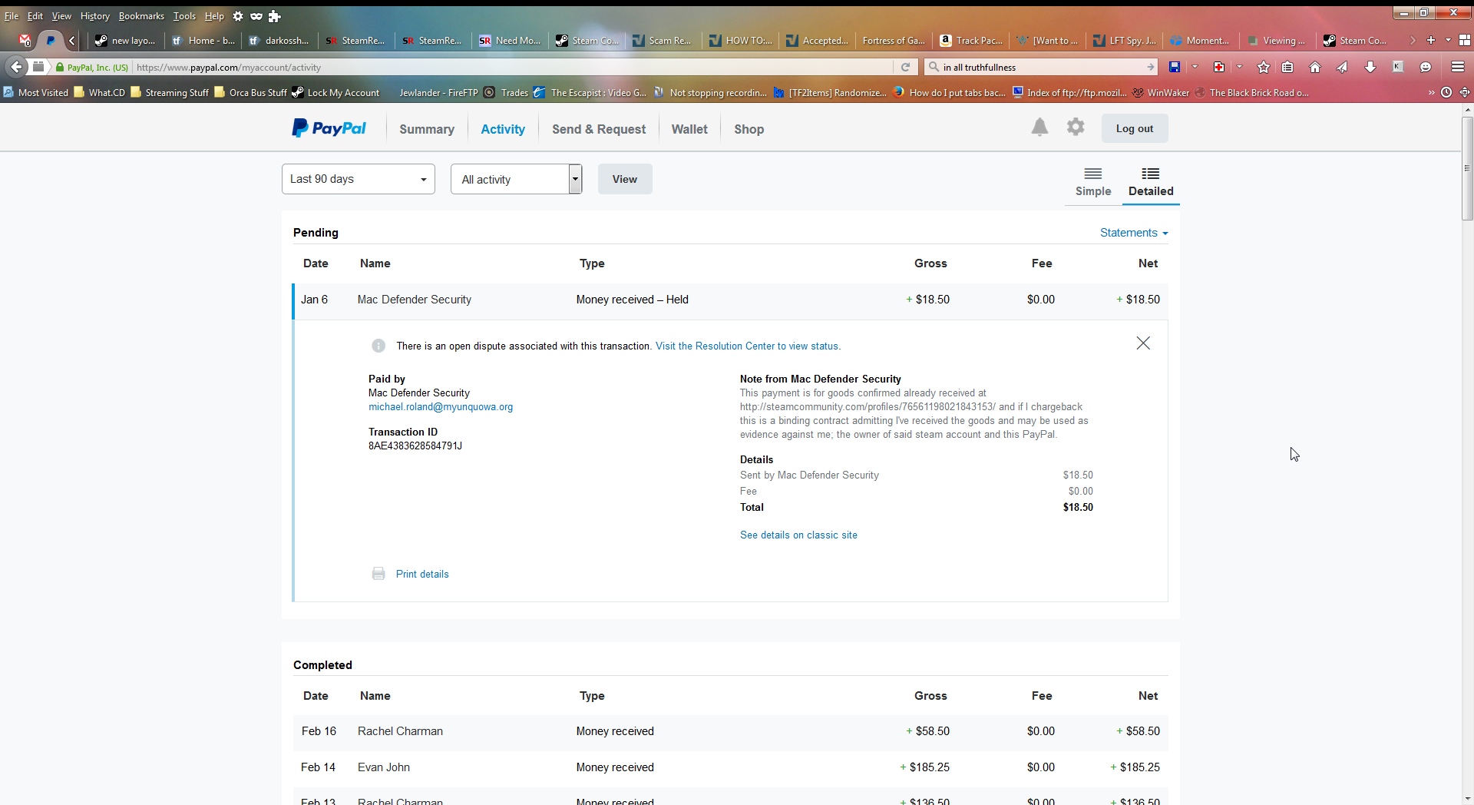Click the Log out button

coord(1134,128)
